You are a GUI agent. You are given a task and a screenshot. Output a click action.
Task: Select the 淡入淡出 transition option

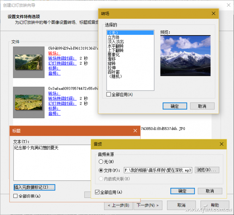pos(116,41)
